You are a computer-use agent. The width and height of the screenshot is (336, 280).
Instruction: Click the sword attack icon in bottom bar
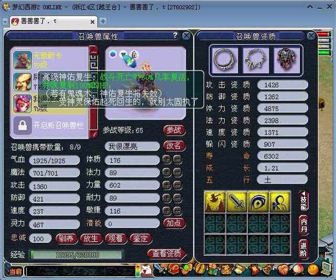coord(160,269)
